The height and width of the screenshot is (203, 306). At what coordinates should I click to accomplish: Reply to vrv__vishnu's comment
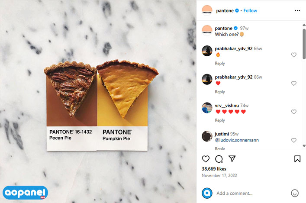(220, 120)
